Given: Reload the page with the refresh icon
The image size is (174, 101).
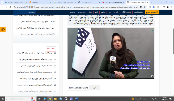Looking at the screenshot, I should pos(10,7).
